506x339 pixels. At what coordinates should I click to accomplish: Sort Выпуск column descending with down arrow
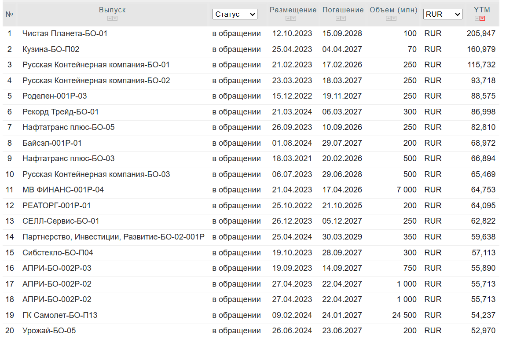click(x=115, y=18)
